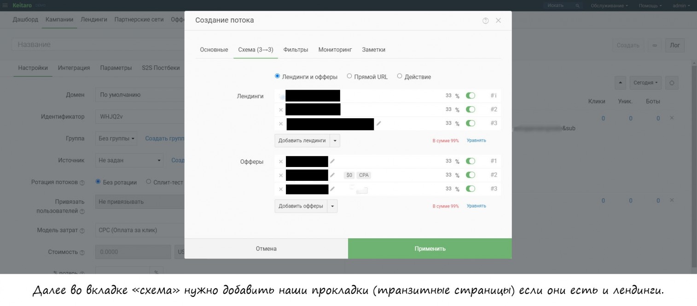Click the Добавить лендинги button
Image resolution: width=697 pixels, height=306 pixels.
302,140
